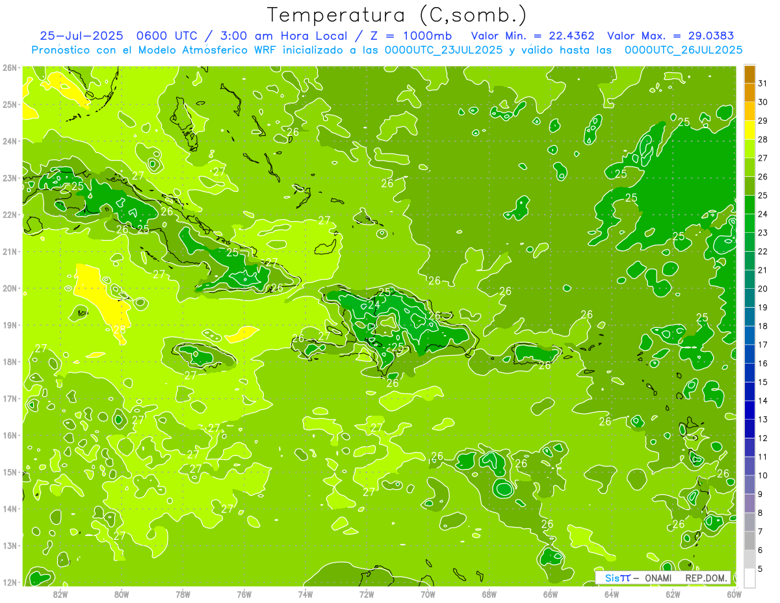
Task: Click the teal swatch between 19 and 20
Action: [749, 298]
